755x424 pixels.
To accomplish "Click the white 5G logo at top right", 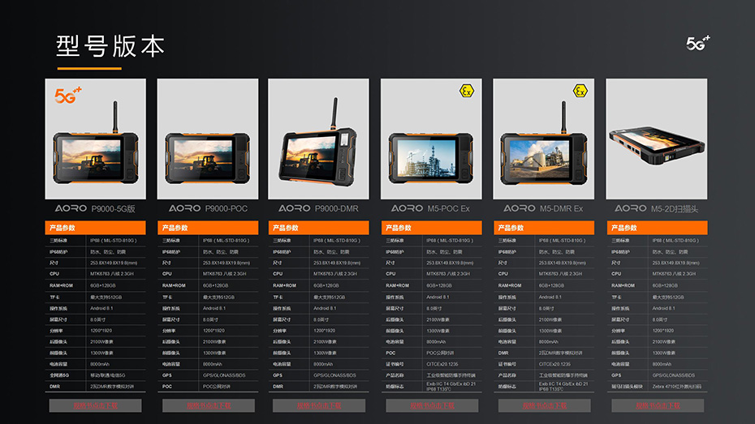I will (697, 43).
